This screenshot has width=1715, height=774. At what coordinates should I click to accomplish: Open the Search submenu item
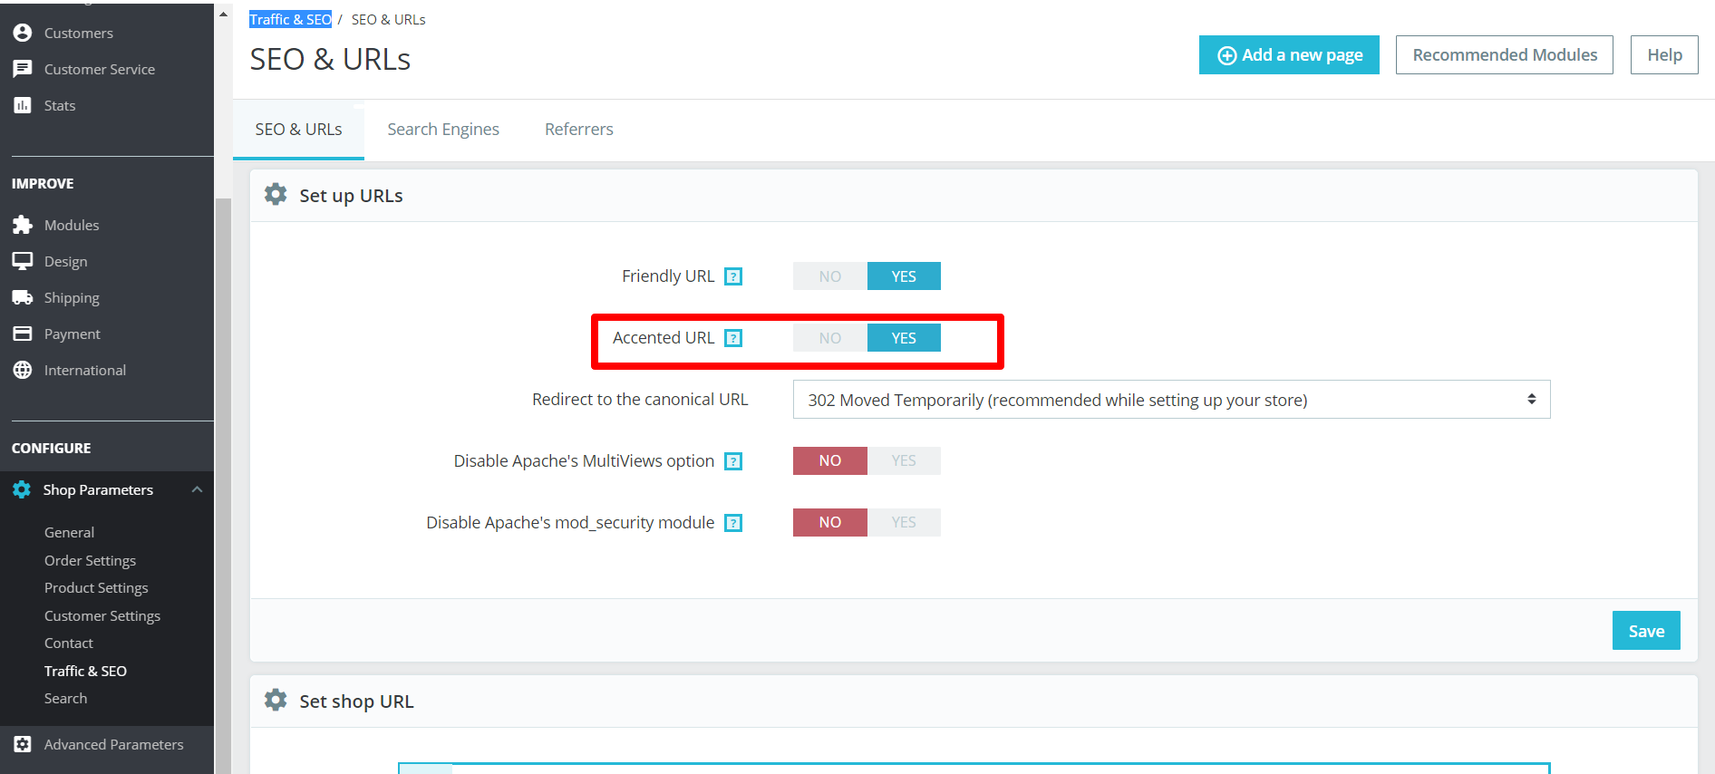pos(66,698)
